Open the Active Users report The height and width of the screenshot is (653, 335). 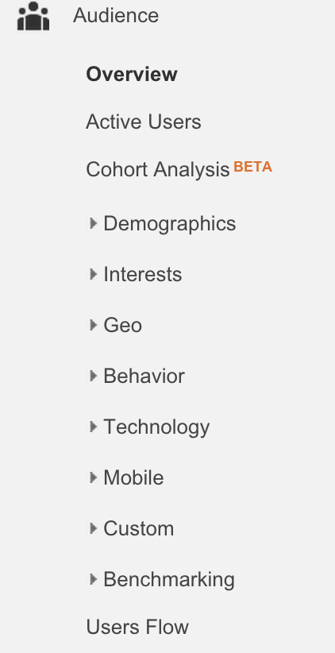point(143,122)
